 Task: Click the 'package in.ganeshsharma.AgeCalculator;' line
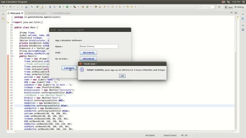pyautogui.click(x=38, y=17)
